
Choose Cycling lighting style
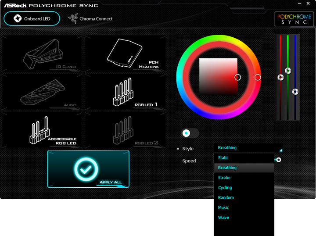244,187
